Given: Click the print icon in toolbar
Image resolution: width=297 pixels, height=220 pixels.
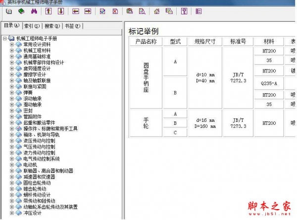Looking at the screenshot, I should pos(130,11).
